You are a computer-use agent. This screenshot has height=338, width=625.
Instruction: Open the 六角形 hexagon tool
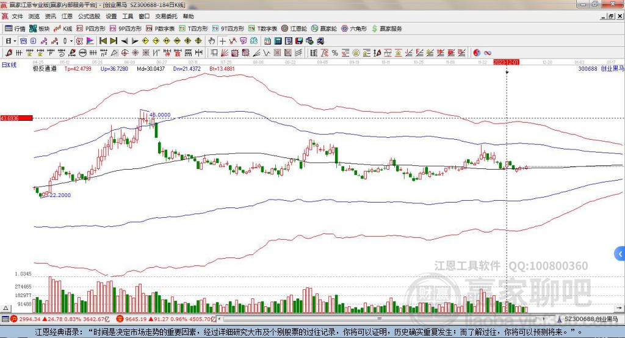(x=354, y=29)
